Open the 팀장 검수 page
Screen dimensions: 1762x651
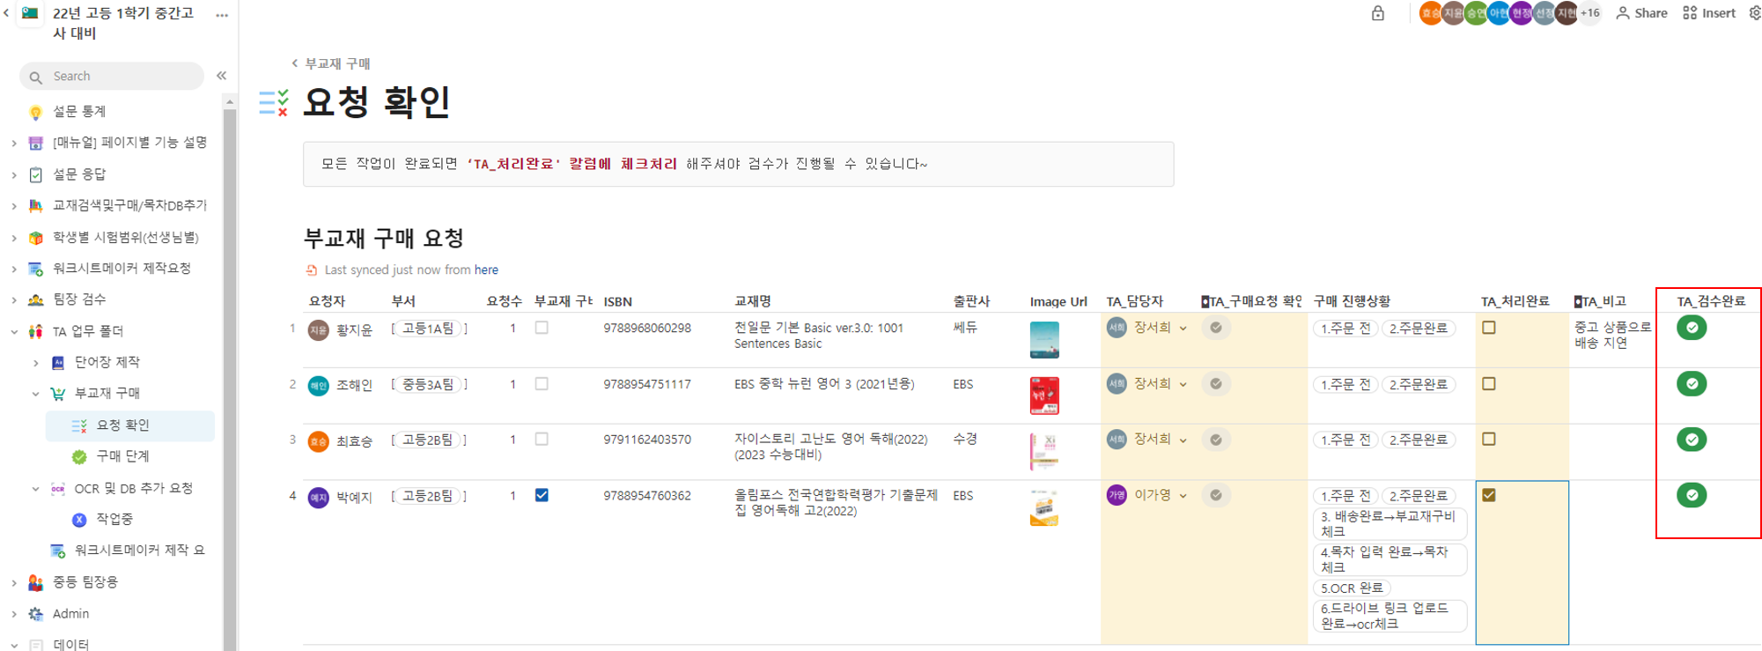79,300
